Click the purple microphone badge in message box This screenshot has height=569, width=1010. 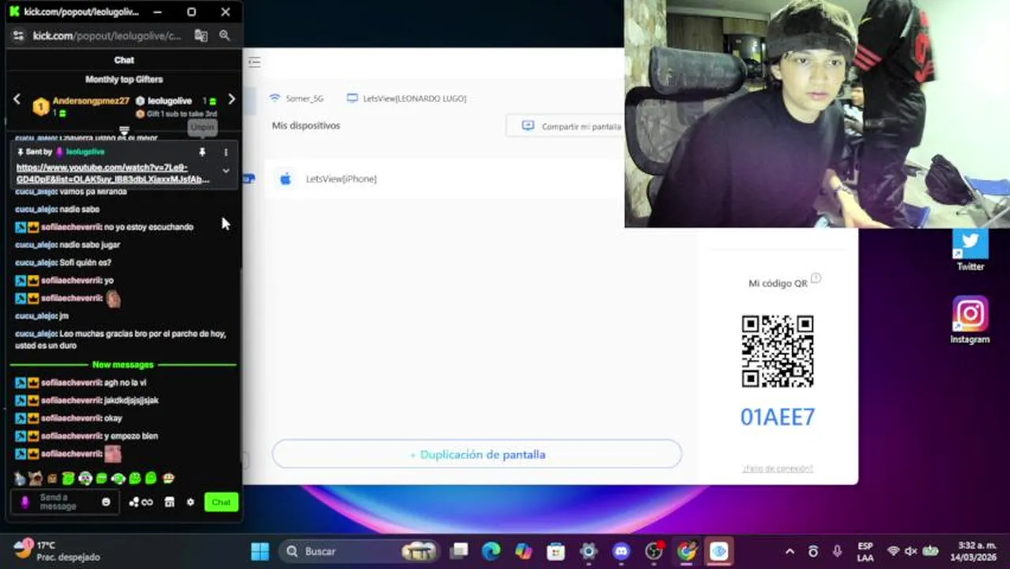[x=24, y=502]
